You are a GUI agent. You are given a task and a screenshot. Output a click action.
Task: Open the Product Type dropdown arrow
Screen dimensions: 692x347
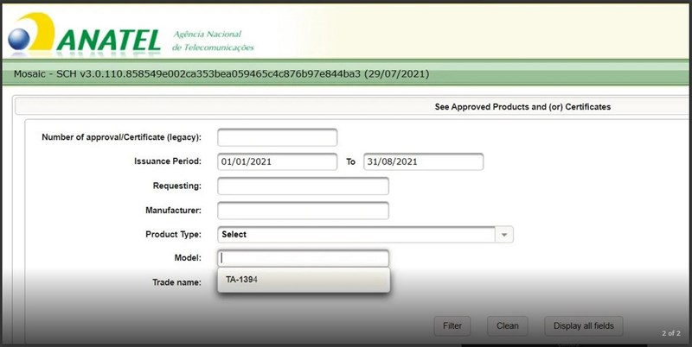[504, 235]
